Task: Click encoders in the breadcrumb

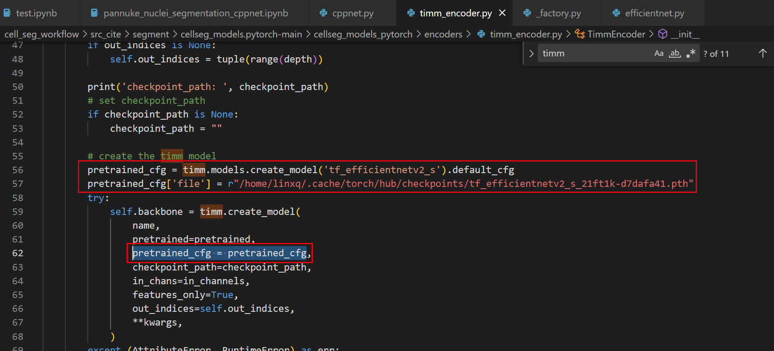Action: pos(443,34)
